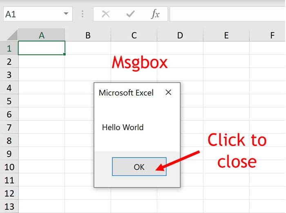Click the Cancel X icon in formula bar
286x213 pixels.
[x=105, y=14]
